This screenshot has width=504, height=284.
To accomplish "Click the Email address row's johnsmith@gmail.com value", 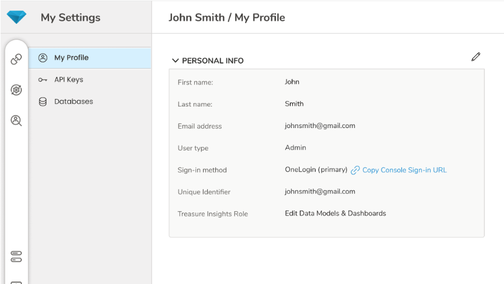I will pyautogui.click(x=320, y=126).
